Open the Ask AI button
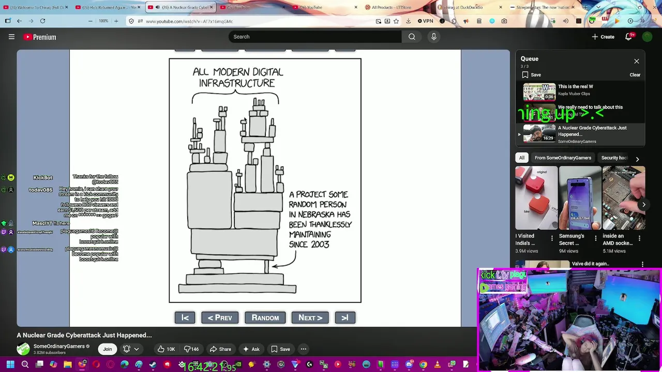 coord(251,349)
